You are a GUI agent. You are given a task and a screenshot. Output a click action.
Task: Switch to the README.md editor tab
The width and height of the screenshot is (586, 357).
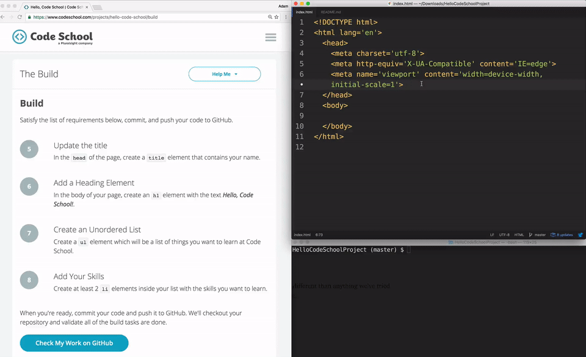[331, 12]
